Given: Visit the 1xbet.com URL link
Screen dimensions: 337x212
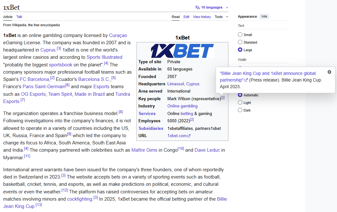Looking at the screenshot, I should 177,136.
